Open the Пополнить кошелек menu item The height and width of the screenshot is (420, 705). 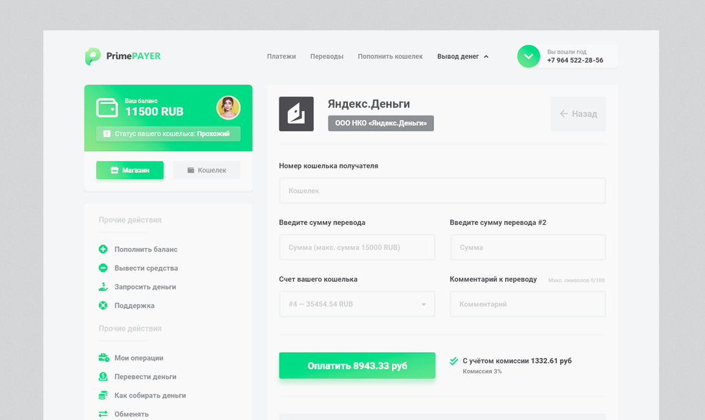pos(390,57)
